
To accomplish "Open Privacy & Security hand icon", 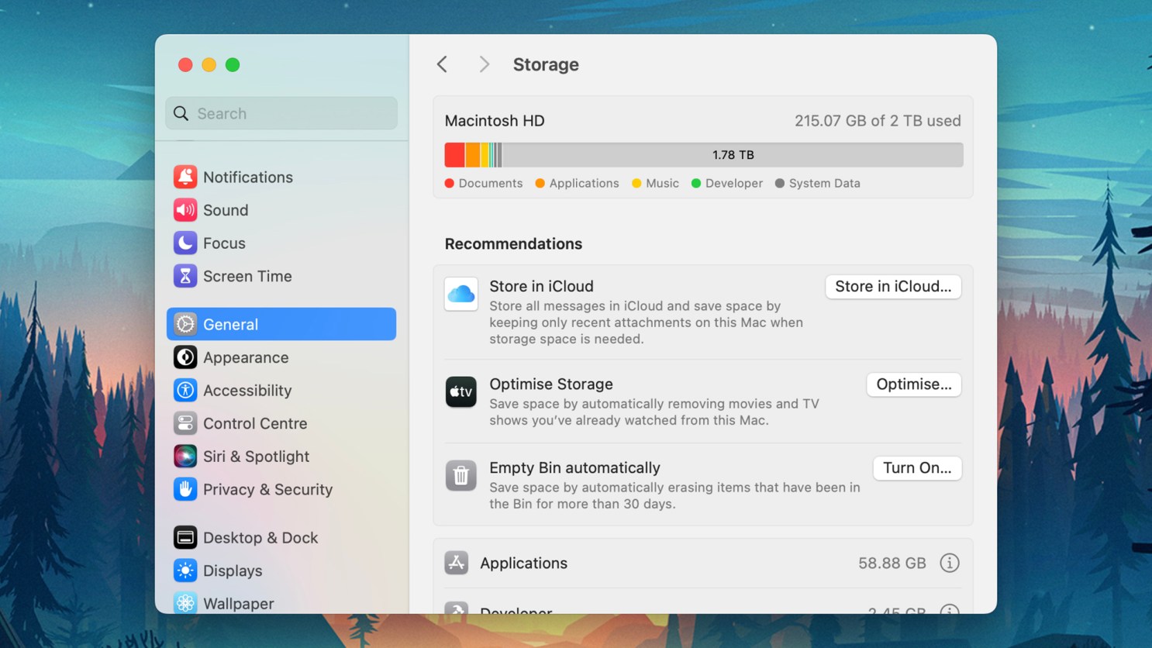I will point(185,489).
